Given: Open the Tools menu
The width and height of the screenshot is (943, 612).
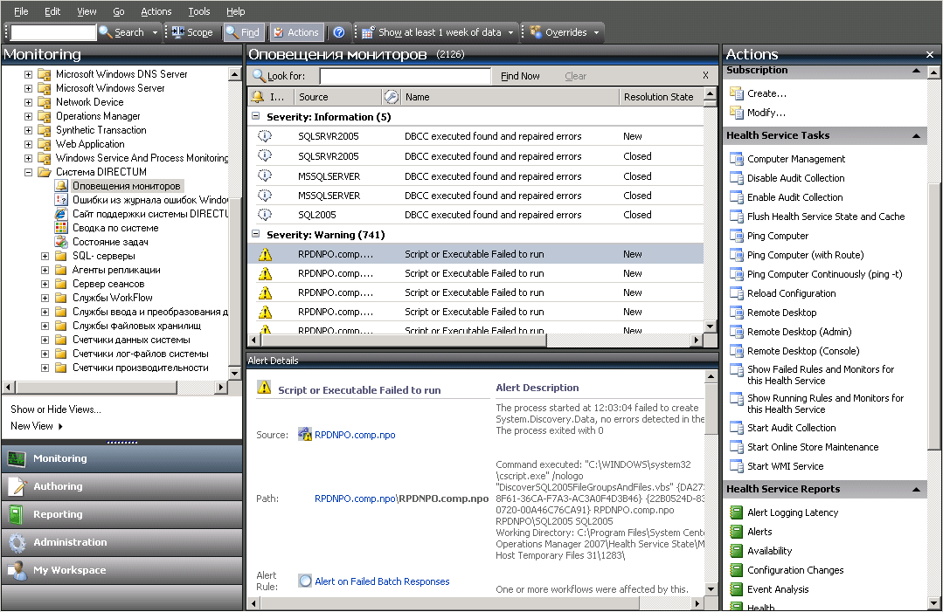Looking at the screenshot, I should click(199, 11).
